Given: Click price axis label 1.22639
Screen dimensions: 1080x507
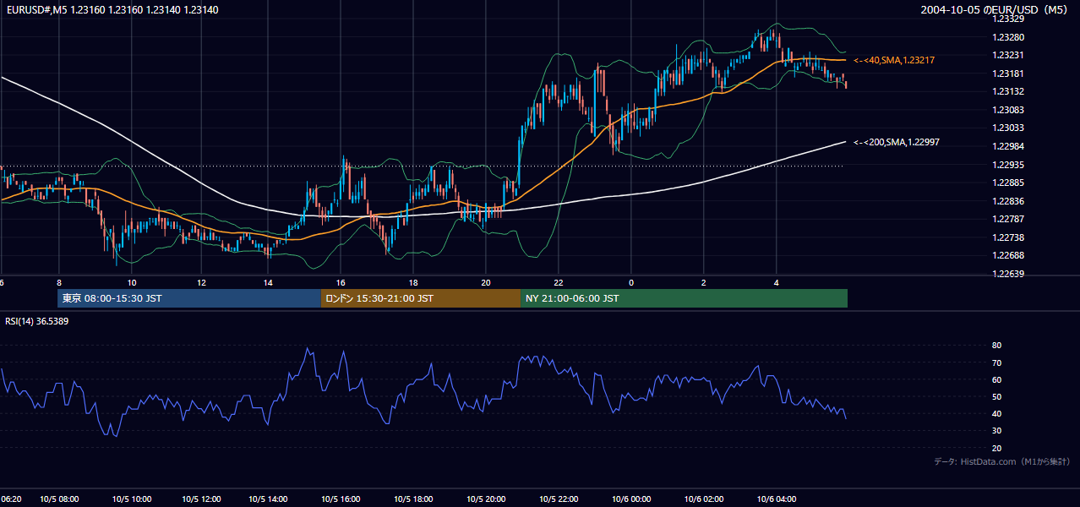Looking at the screenshot, I should (1007, 274).
